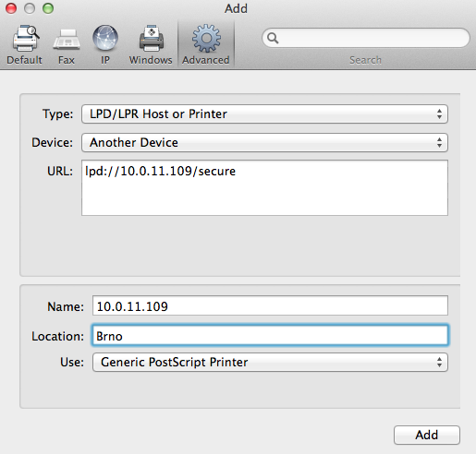Open the Type dropdown menu

coord(264,114)
